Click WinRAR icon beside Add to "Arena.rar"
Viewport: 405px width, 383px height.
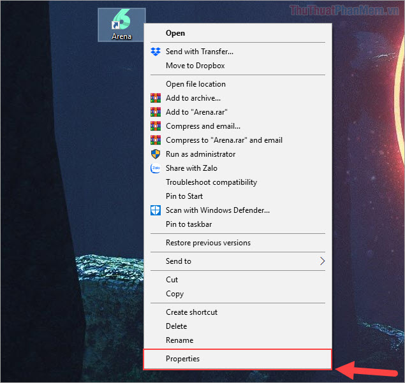click(156, 112)
